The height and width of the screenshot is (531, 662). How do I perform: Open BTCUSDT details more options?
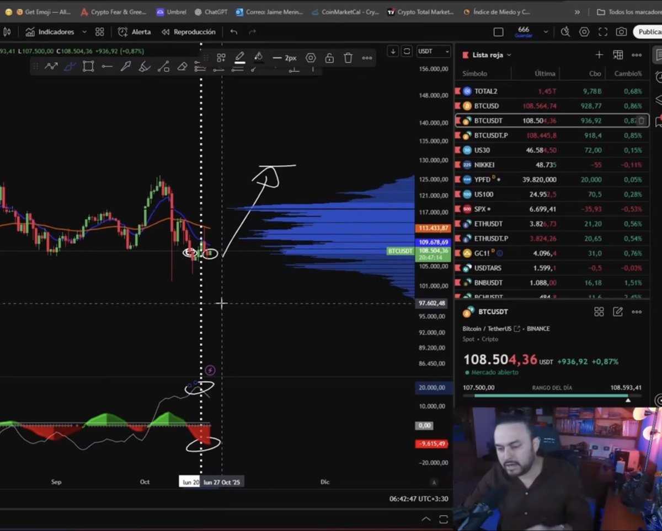637,312
